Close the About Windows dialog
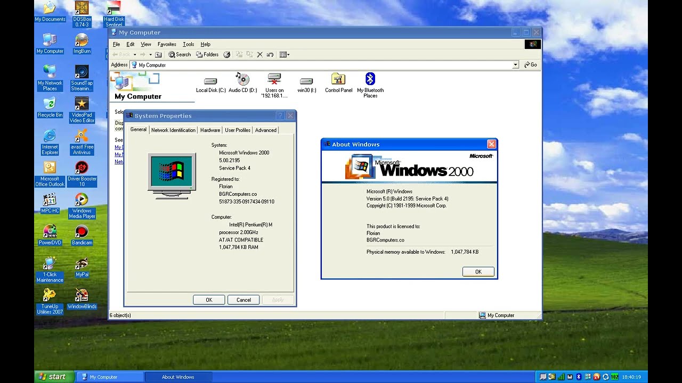The width and height of the screenshot is (682, 383). [492, 144]
